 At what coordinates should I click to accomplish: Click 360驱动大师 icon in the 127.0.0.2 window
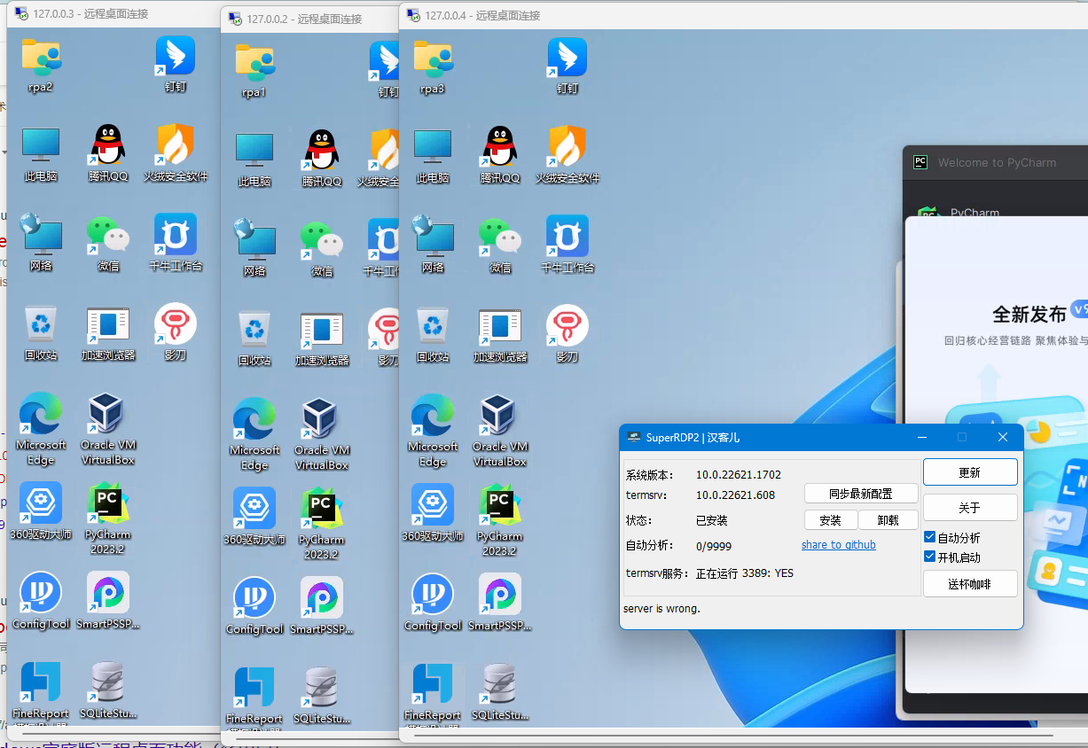click(x=254, y=509)
